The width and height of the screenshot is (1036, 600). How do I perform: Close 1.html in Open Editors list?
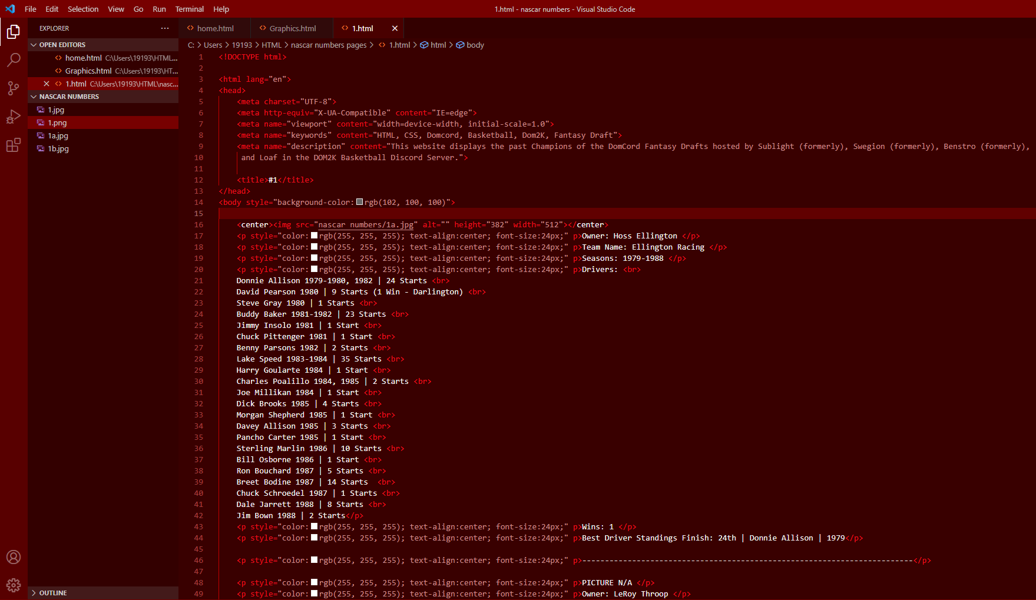tap(47, 84)
